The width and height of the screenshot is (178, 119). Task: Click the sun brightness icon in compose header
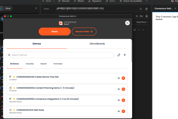pyautogui.click(x=141, y=9)
